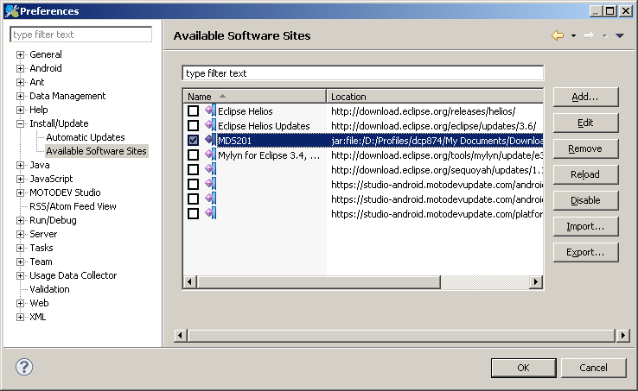Screen dimensions: 638x391
Task: Click the Export... button
Action: click(x=585, y=252)
